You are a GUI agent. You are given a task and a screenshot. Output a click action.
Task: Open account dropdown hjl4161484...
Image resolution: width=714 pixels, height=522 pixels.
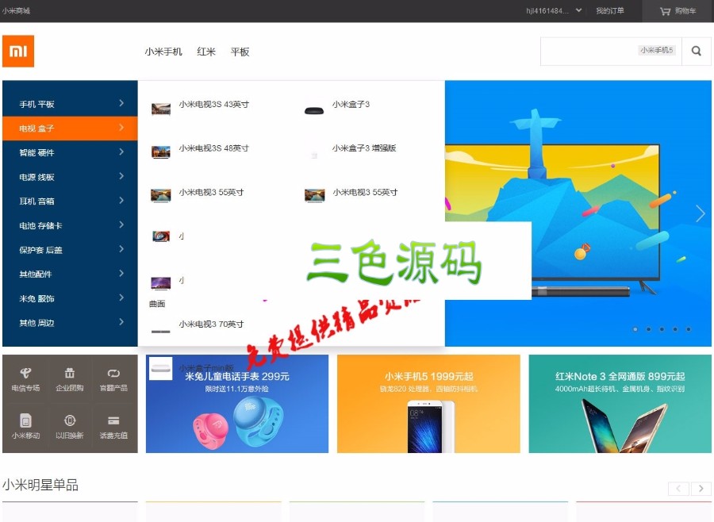554,11
